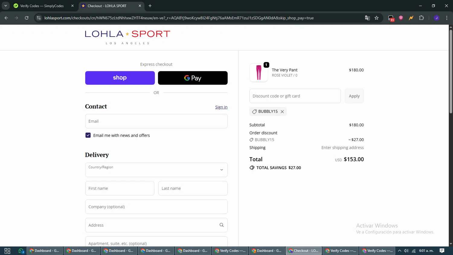453x255 pixels.
Task: Go back to the previous page
Action: tap(6, 18)
